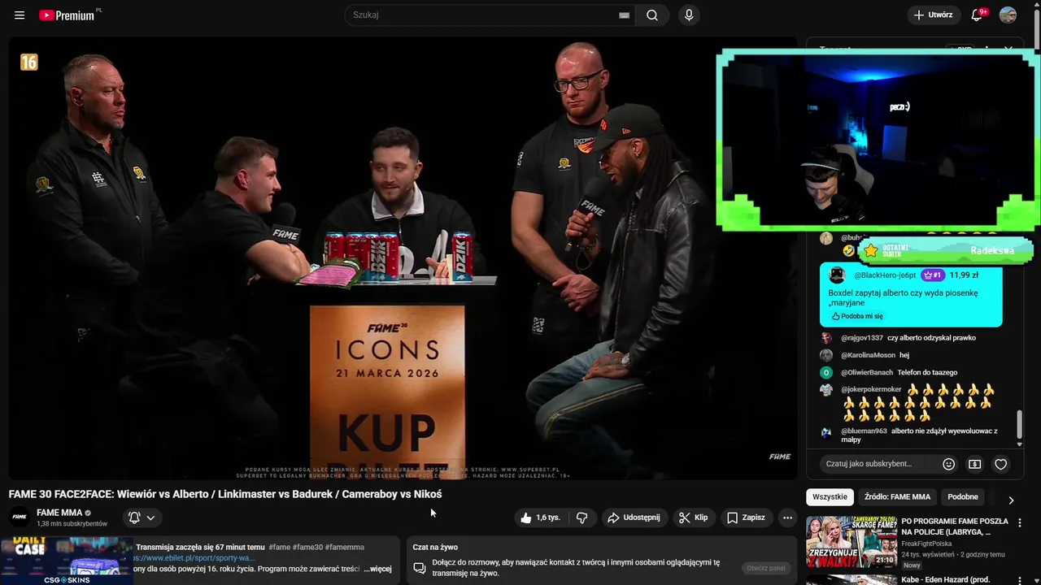Click the FAME 30 FACE2FACE video title
The height and width of the screenshot is (585, 1041).
(225, 494)
